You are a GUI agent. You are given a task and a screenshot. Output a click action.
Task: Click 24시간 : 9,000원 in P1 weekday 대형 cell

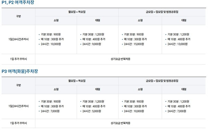pos(92,44)
